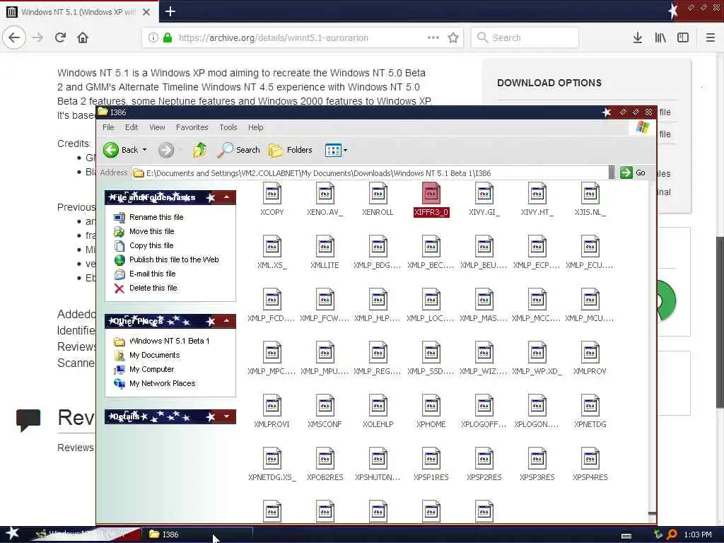Screen dimensions: 724x543
Task: Select the XJIS.NL_ file icon
Action: pyautogui.click(x=590, y=193)
